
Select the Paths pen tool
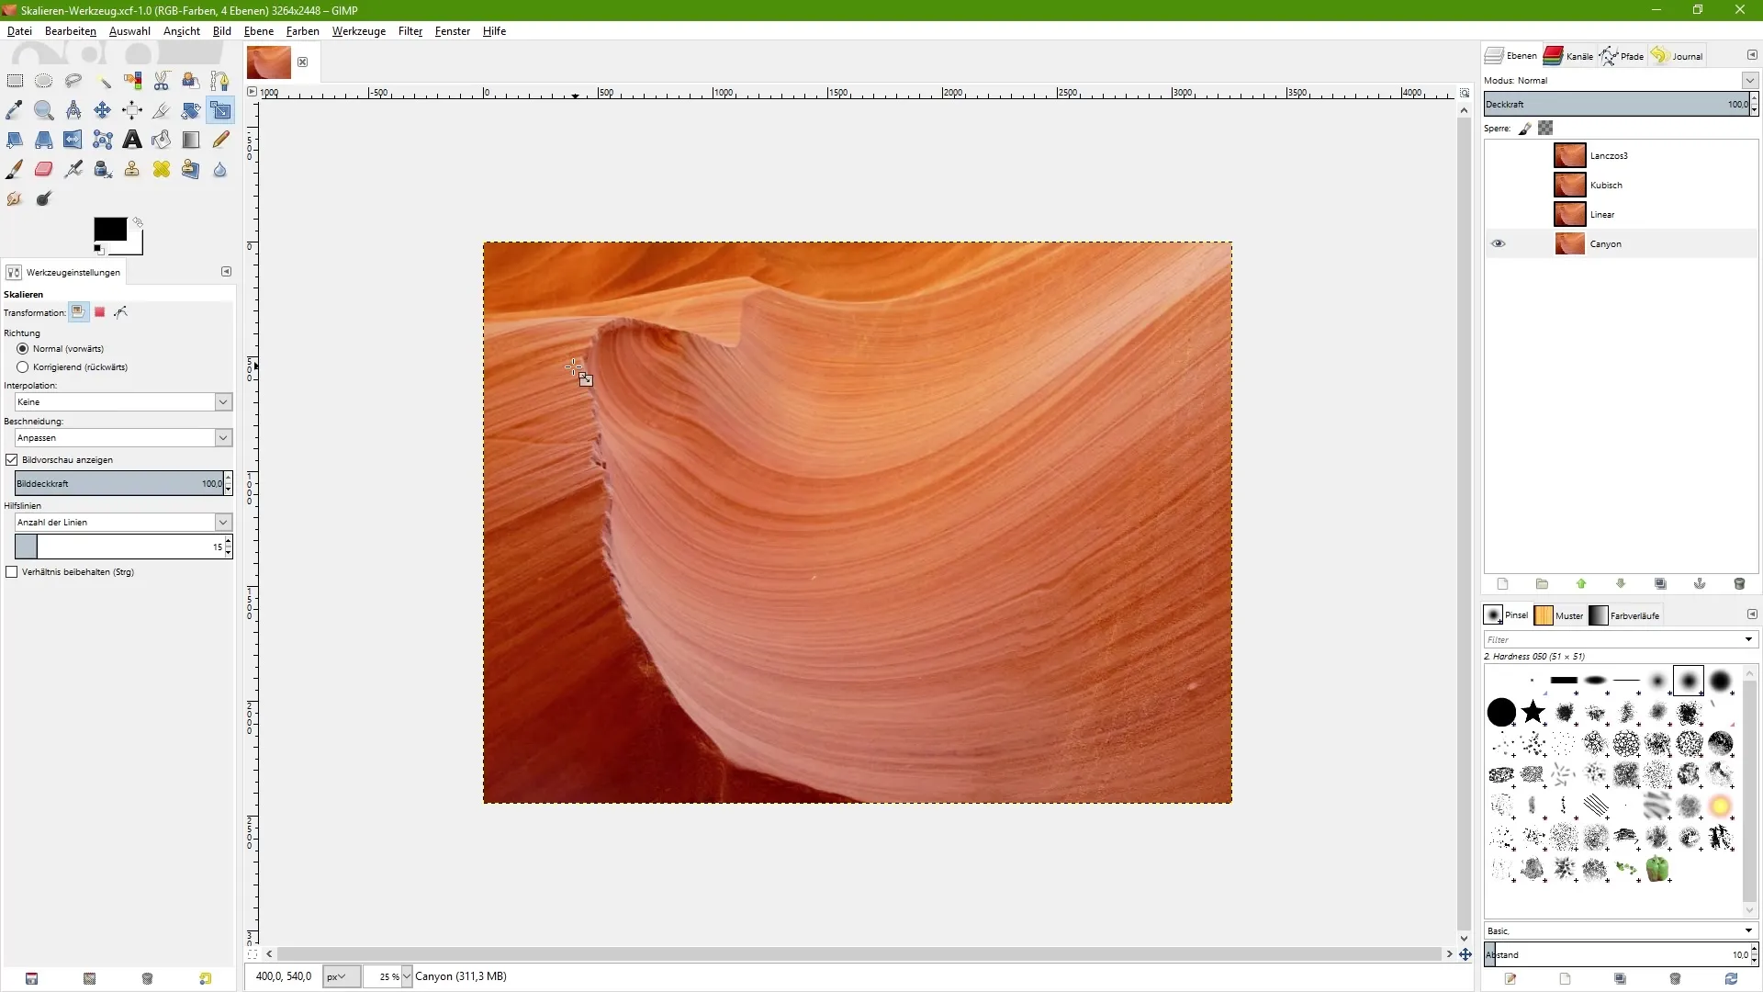coord(220,81)
